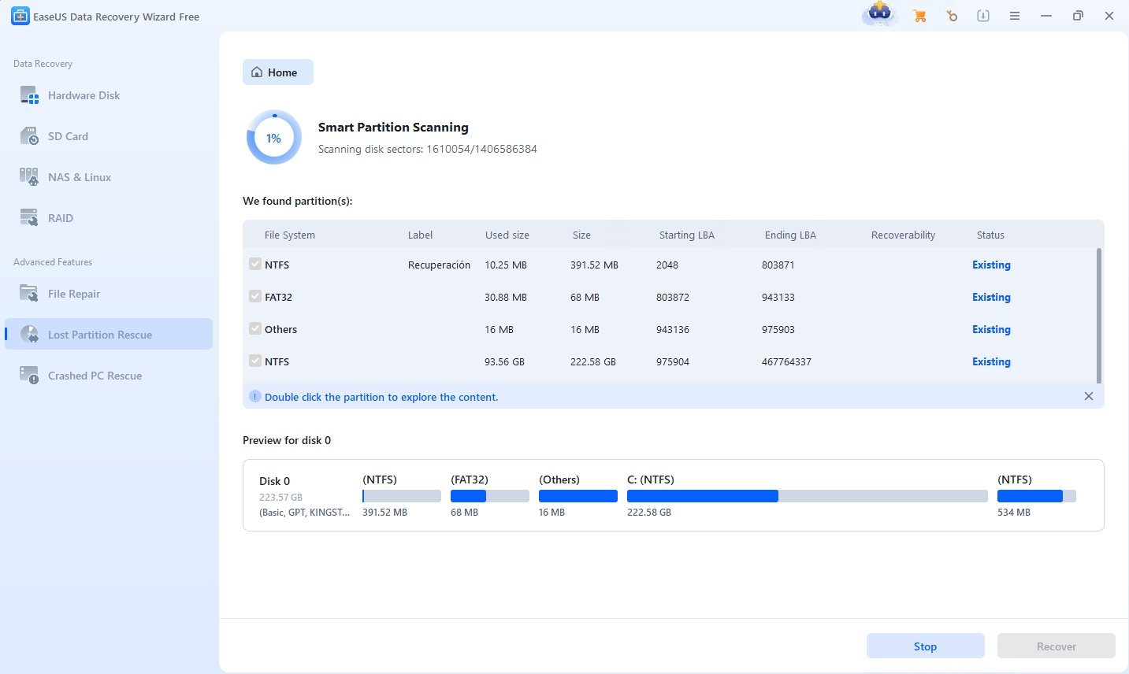This screenshot has width=1129, height=674.
Task: Select the SD Card recovery option
Action: click(67, 135)
